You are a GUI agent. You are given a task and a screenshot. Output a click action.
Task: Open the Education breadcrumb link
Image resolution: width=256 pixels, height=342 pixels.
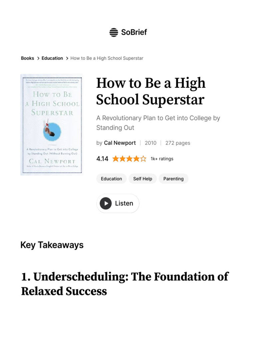[52, 58]
